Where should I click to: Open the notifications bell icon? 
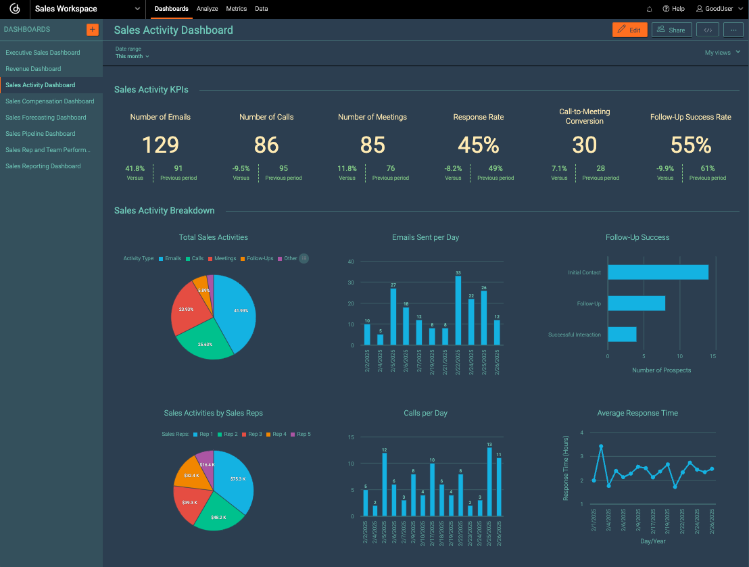pyautogui.click(x=649, y=9)
